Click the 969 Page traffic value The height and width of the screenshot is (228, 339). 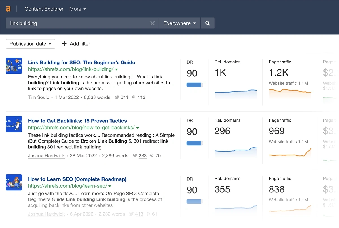tap(277, 131)
